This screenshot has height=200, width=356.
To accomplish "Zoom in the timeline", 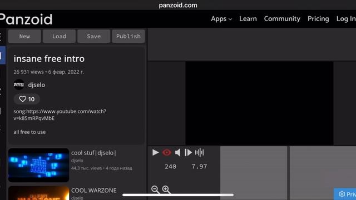I will pyautogui.click(x=166, y=189).
